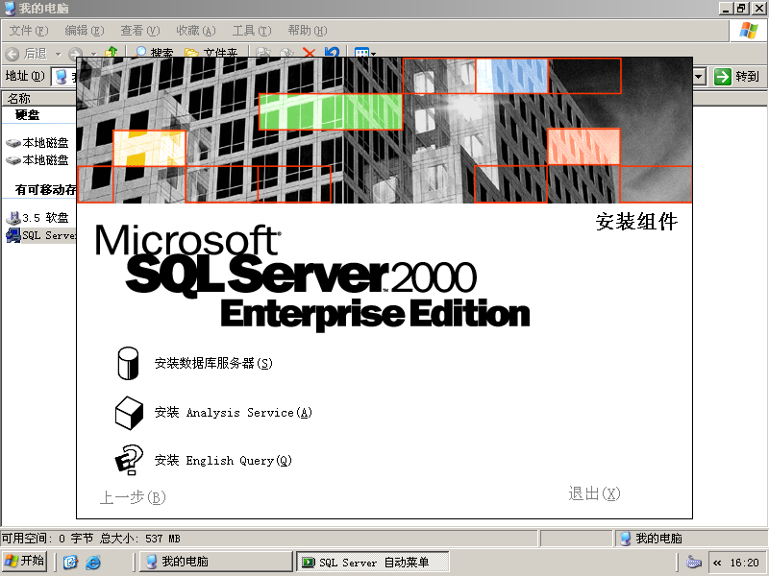Click the 后退 back arrow icon

(x=12, y=54)
